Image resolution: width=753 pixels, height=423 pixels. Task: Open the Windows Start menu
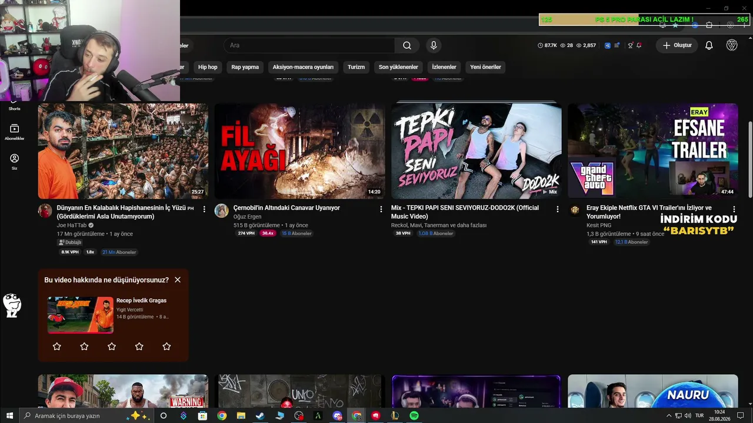9,416
